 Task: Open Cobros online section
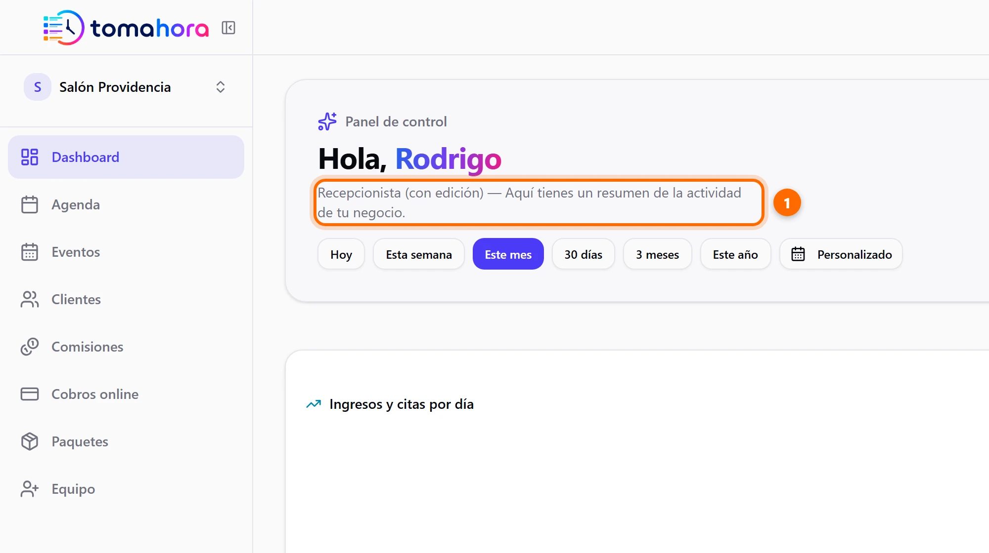(126, 394)
